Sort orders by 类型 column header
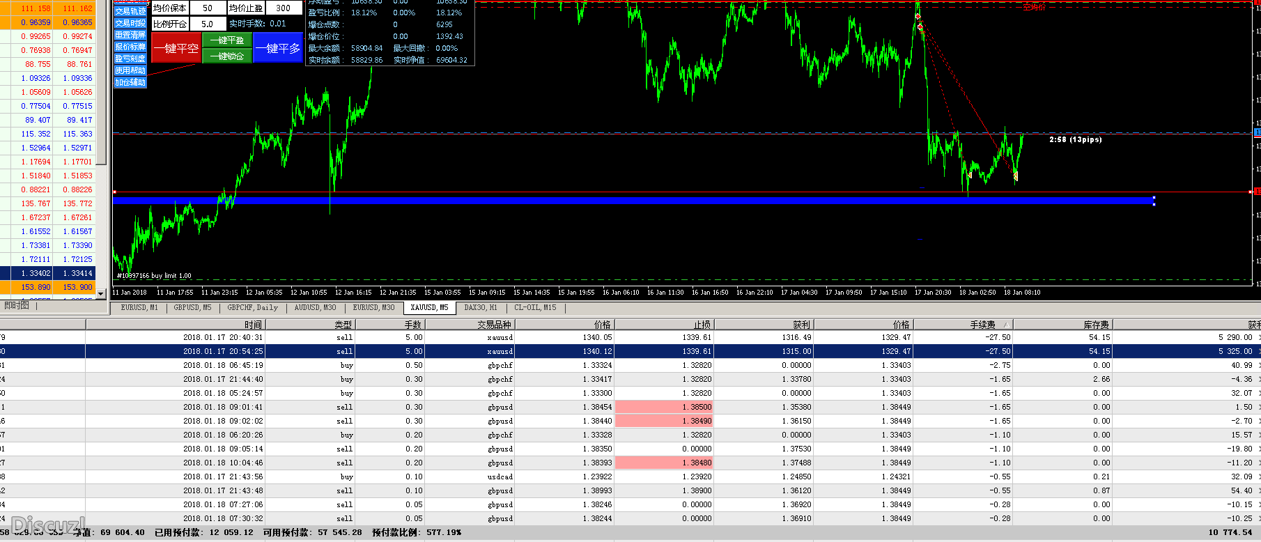The height and width of the screenshot is (542, 1261). 310,325
